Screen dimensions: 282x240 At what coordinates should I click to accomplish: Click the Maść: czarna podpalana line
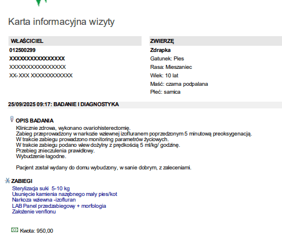[x=179, y=84]
